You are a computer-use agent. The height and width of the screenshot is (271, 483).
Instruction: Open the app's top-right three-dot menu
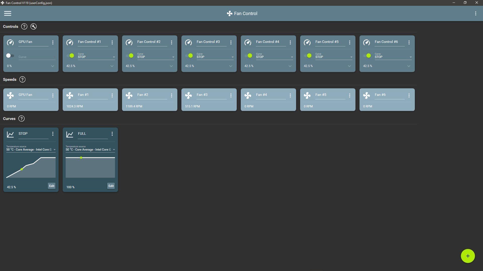475,14
